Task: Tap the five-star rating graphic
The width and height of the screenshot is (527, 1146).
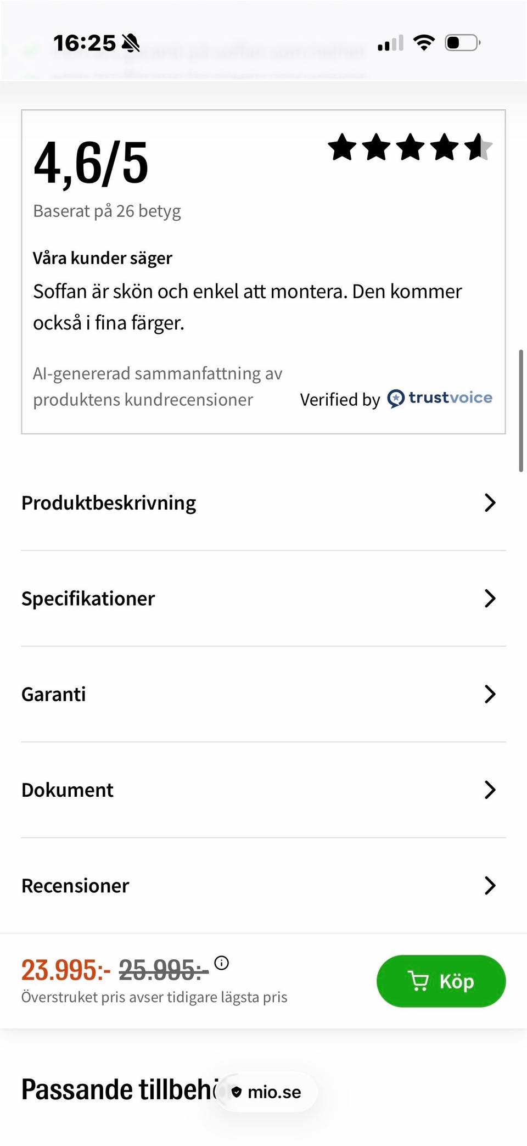Action: (410, 147)
